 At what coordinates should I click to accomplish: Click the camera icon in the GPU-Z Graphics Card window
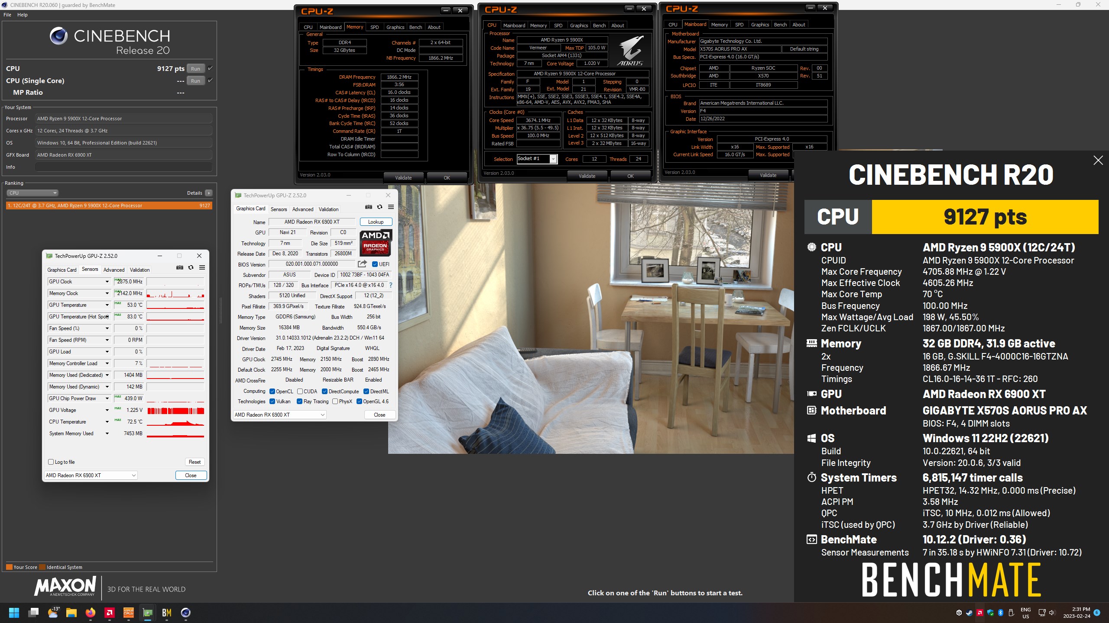(369, 207)
